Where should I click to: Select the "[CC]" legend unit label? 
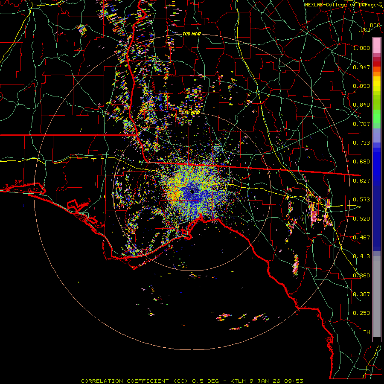tap(364, 29)
